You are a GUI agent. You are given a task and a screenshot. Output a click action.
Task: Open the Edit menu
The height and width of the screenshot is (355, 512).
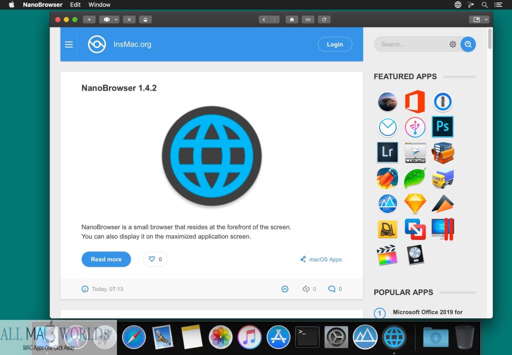75,5
